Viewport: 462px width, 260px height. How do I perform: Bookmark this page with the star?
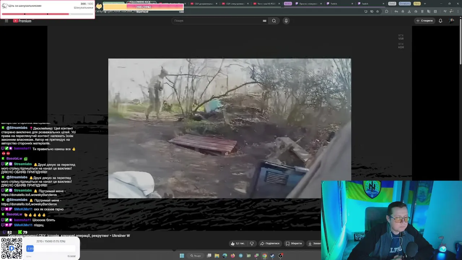378,11
